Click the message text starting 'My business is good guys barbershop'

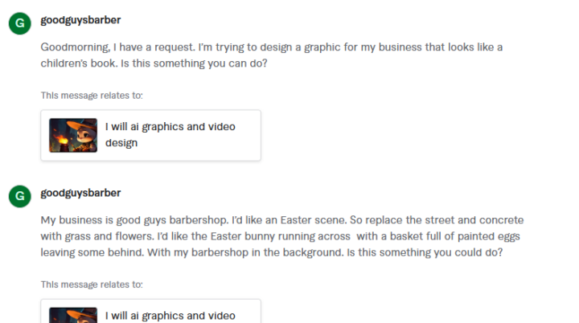(282, 236)
